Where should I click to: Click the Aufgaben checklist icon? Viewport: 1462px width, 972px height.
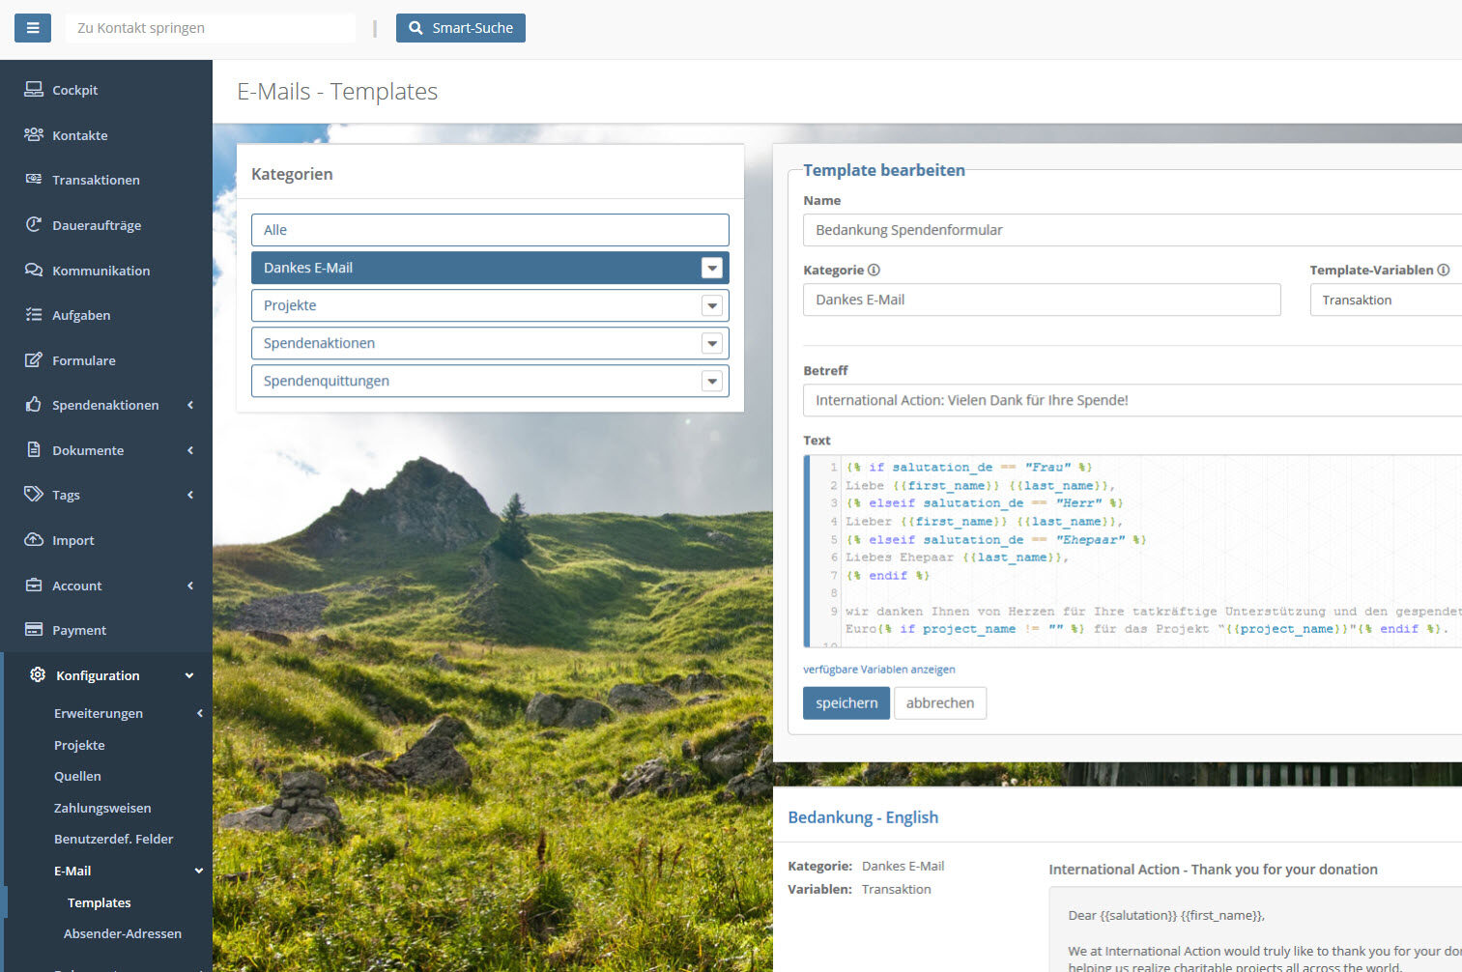click(x=34, y=315)
